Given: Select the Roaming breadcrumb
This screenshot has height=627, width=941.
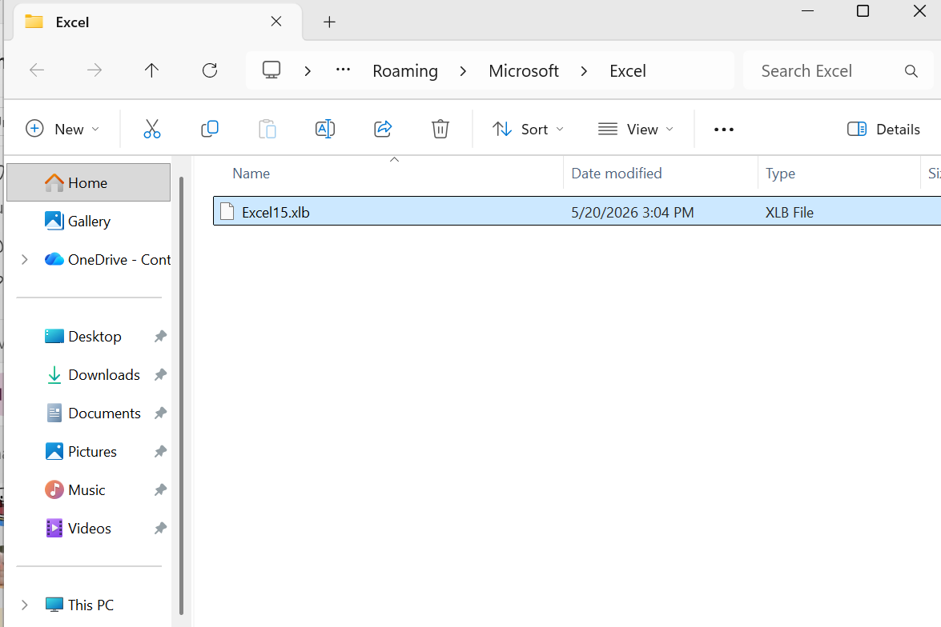Looking at the screenshot, I should coord(405,70).
